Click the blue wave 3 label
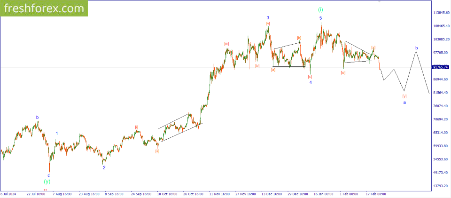This screenshot has height=198, width=451. point(268,17)
